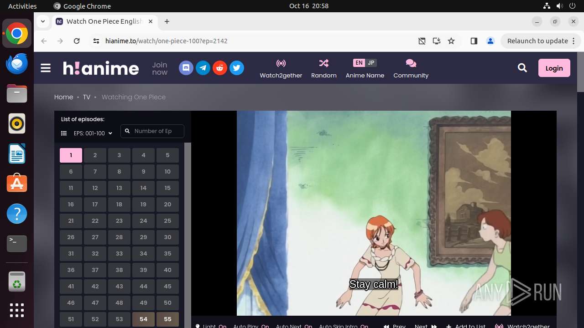Select episode 54
Viewport: 584px width, 328px height.
coord(143,319)
